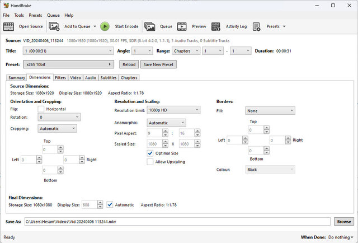Click the Add to Queue icon
358x243 pixels.
click(x=54, y=26)
